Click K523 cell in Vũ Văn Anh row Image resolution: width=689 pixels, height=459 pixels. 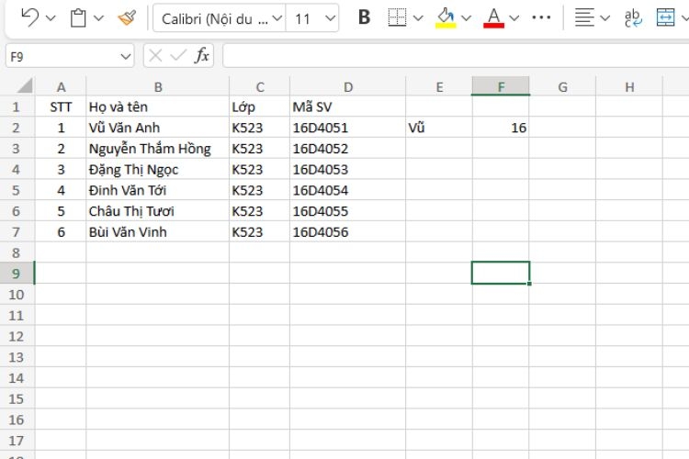pyautogui.click(x=260, y=128)
